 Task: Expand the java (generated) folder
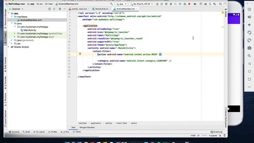12,40
